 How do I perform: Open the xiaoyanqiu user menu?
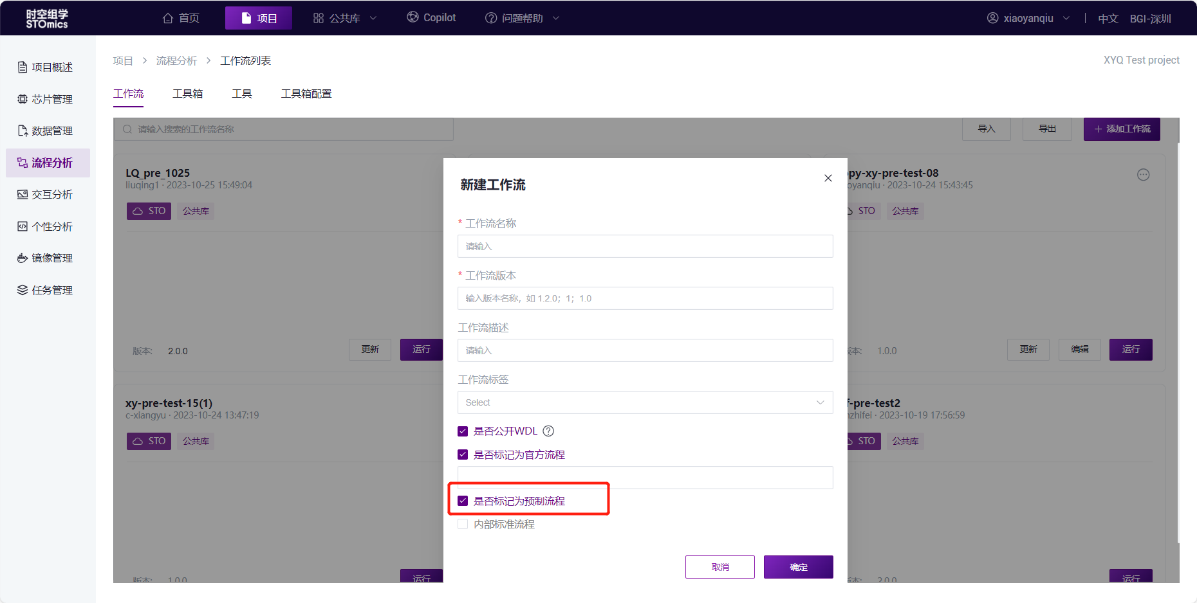(1028, 18)
